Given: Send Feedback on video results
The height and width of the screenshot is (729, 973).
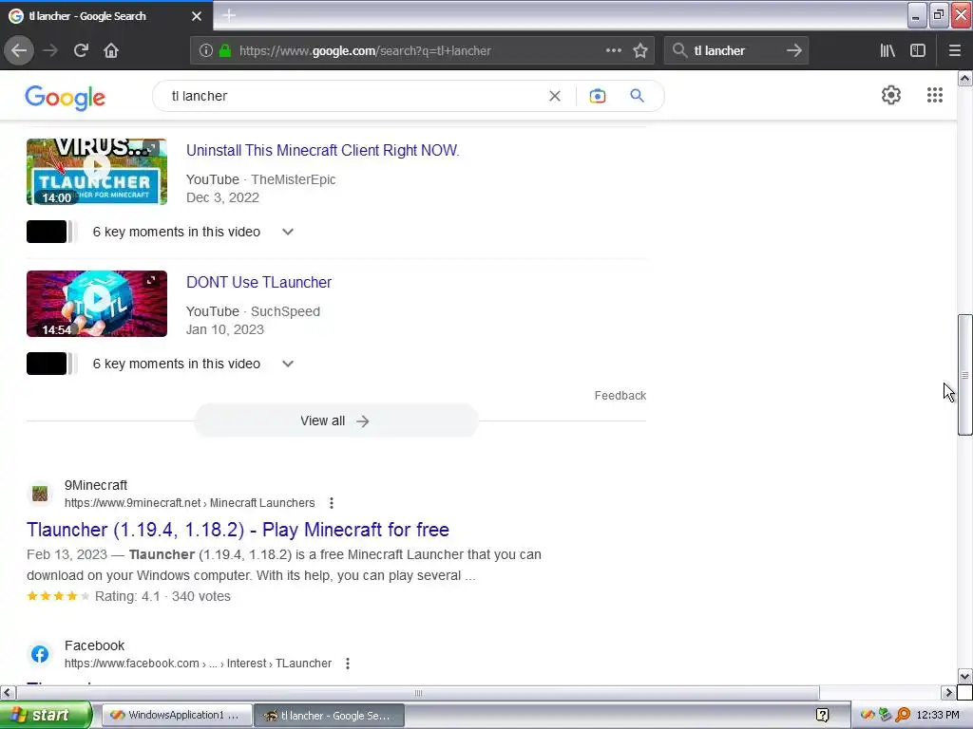Looking at the screenshot, I should pyautogui.click(x=620, y=396).
